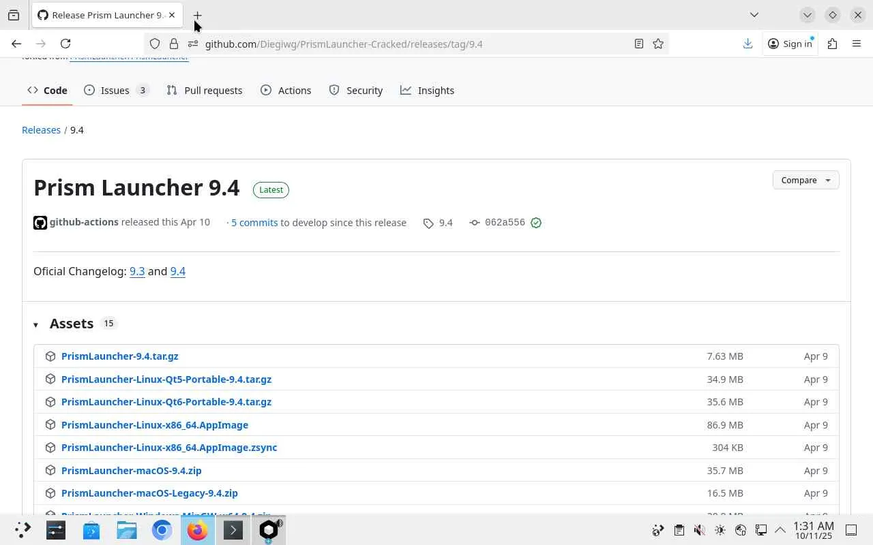This screenshot has width=873, height=545.
Task: Open the 9.4 official changelog link
Action: point(178,271)
